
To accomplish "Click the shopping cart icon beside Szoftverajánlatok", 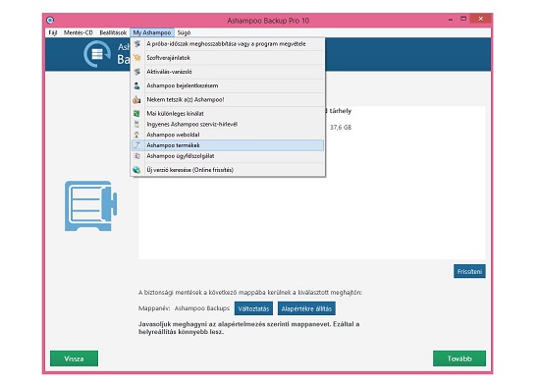I will pos(137,58).
